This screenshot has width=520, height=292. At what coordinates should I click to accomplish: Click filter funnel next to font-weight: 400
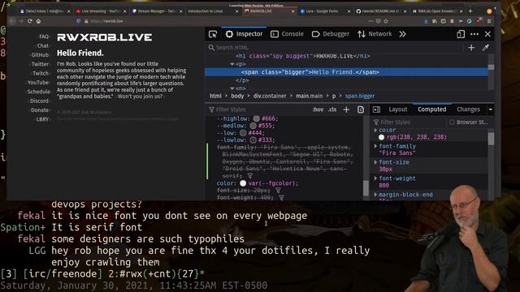(281, 198)
